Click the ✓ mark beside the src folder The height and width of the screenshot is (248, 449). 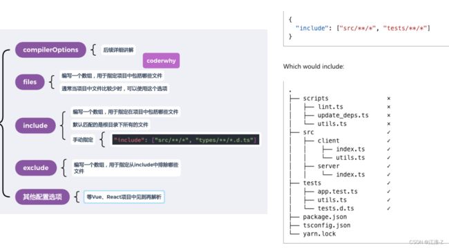389,132
